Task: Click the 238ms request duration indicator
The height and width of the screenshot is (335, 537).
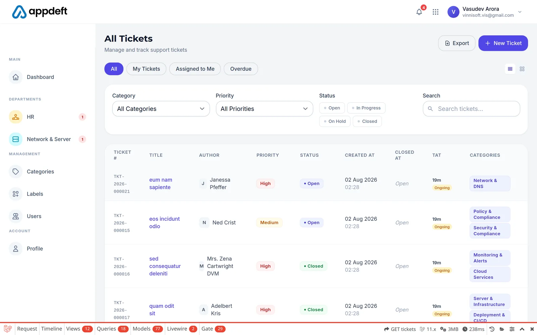Action: click(473, 329)
